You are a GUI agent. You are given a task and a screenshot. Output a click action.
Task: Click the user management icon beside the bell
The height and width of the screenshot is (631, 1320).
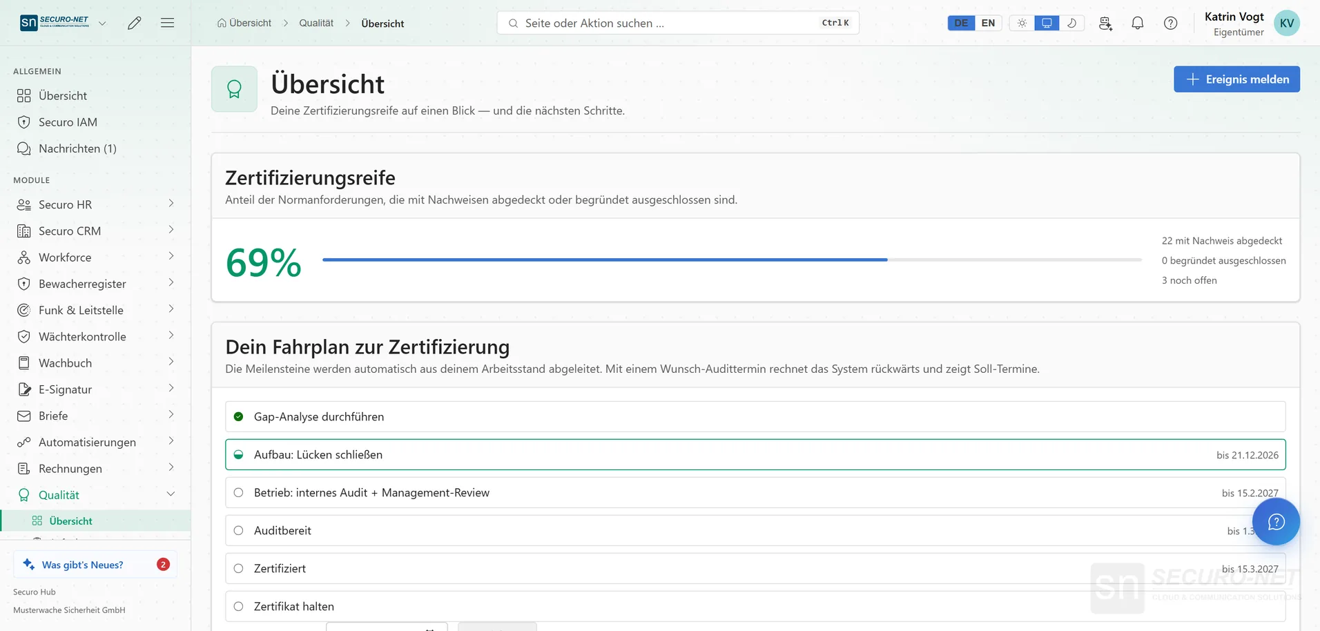(1105, 23)
